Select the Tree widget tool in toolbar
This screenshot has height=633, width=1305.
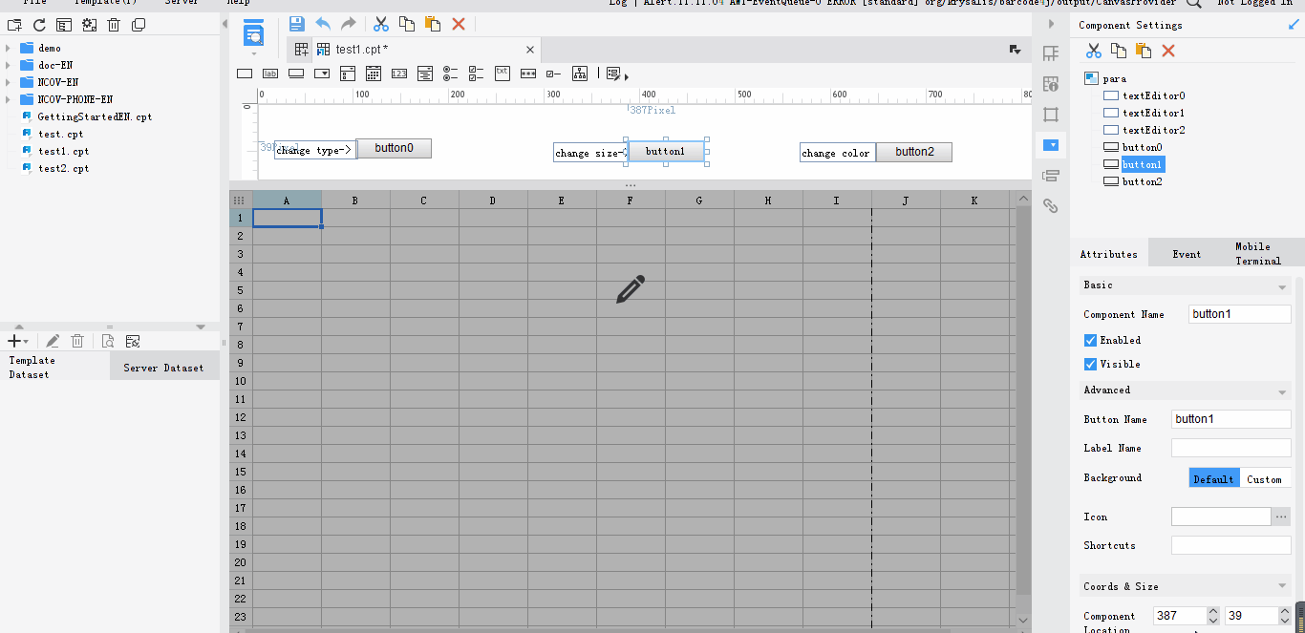point(580,74)
